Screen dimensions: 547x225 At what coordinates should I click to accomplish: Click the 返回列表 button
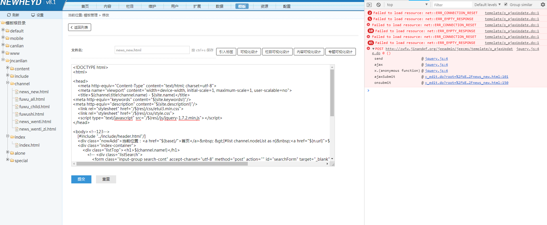[80, 27]
